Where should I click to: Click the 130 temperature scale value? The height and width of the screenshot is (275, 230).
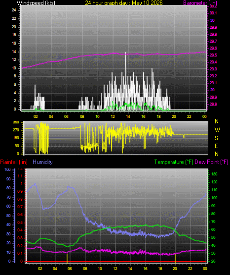(214, 174)
